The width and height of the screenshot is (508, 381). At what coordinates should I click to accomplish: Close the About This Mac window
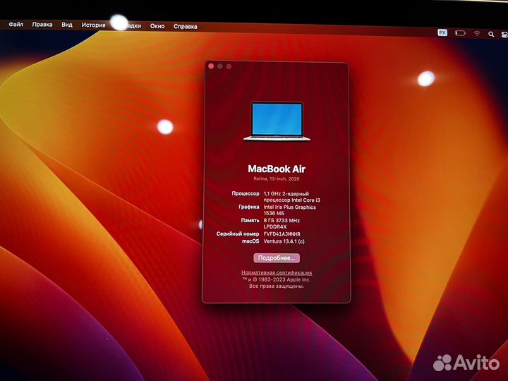211,66
